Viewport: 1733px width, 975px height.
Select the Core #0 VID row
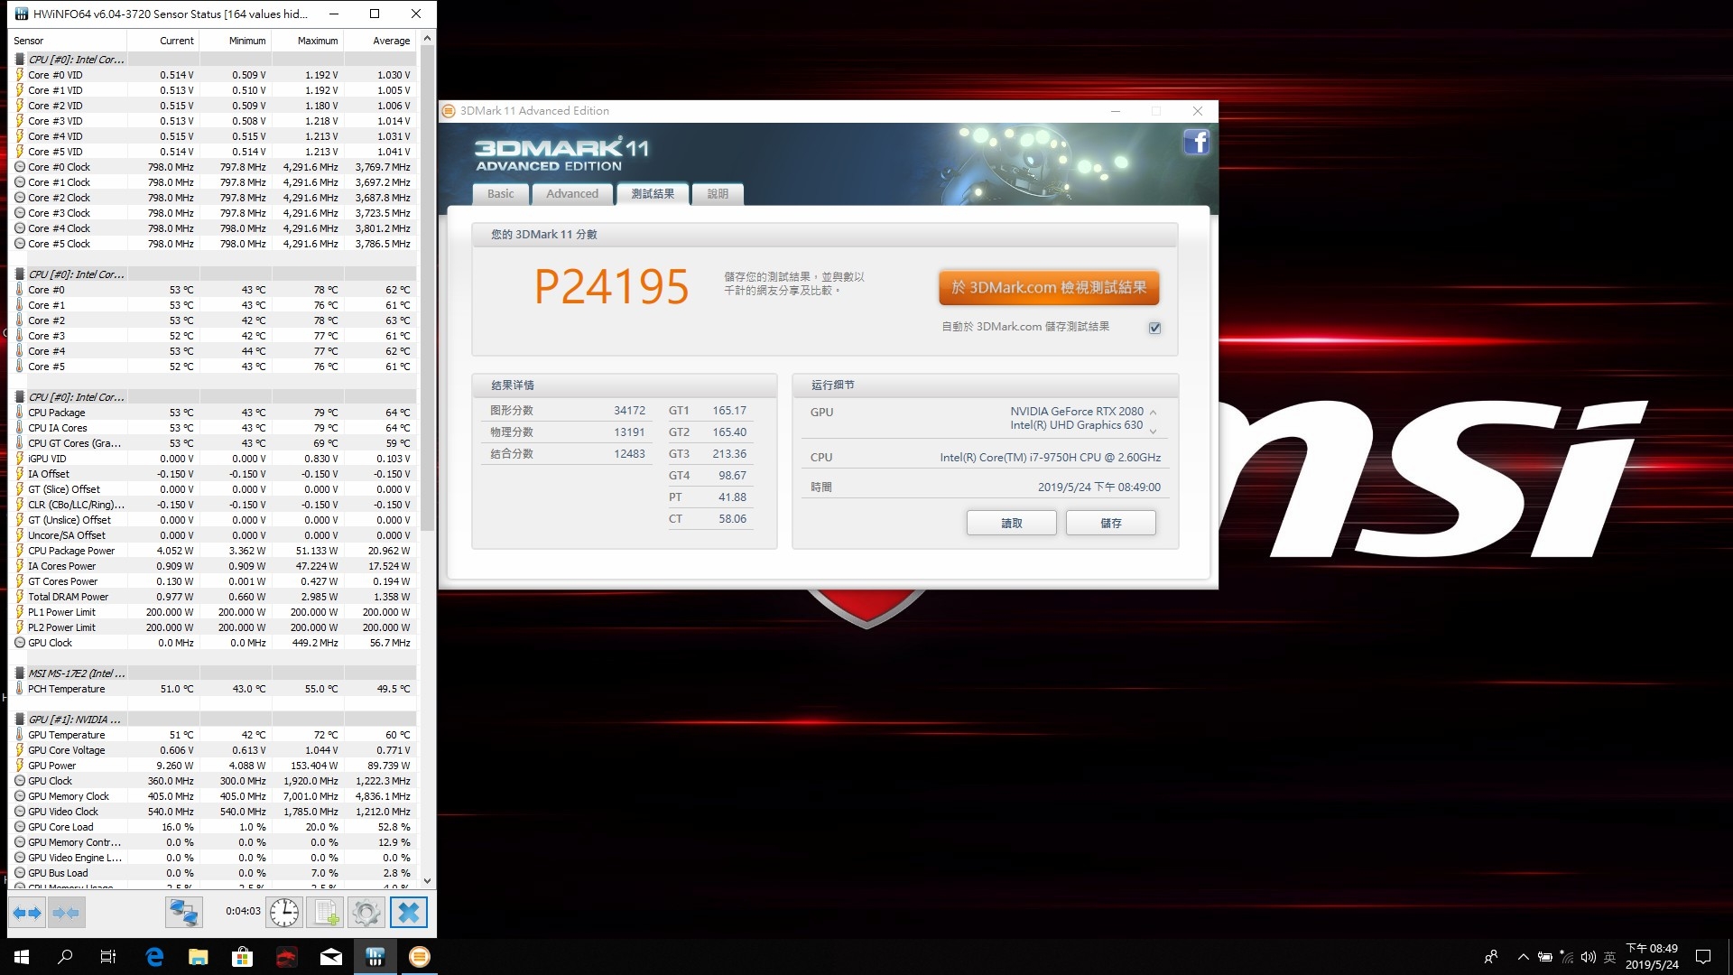click(x=213, y=75)
